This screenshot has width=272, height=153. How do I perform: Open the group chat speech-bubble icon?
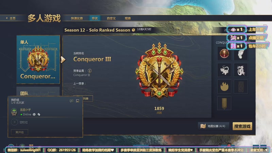pos(71,101)
